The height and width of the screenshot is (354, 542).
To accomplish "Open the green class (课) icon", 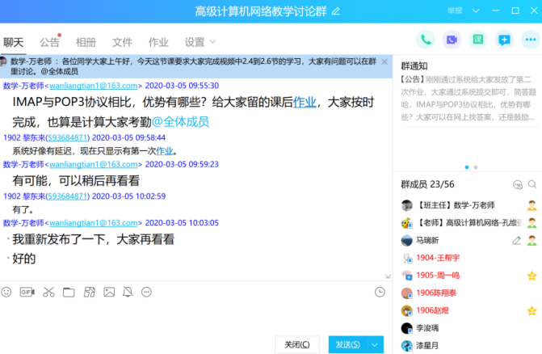I will pyautogui.click(x=478, y=40).
